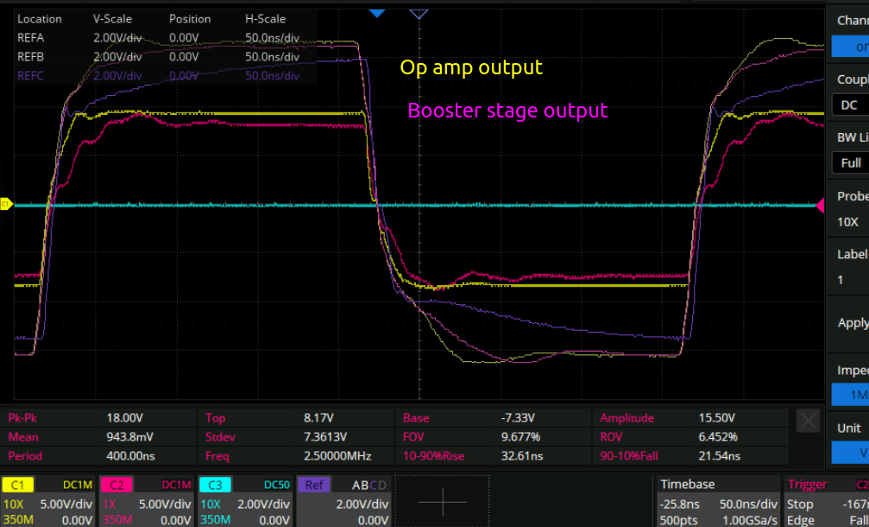Close the measurements panel with the X
Viewport: 869px width, 527px height.
[x=808, y=421]
